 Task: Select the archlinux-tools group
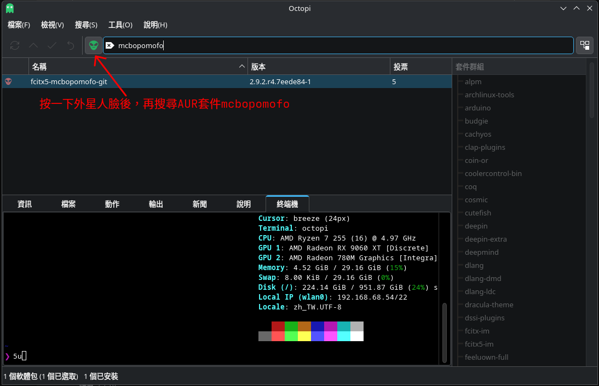(489, 95)
